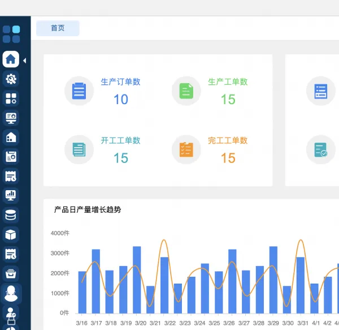This screenshot has height=330, width=339.
Task: Open the user avatar sidebar icon
Action: [x=11, y=293]
